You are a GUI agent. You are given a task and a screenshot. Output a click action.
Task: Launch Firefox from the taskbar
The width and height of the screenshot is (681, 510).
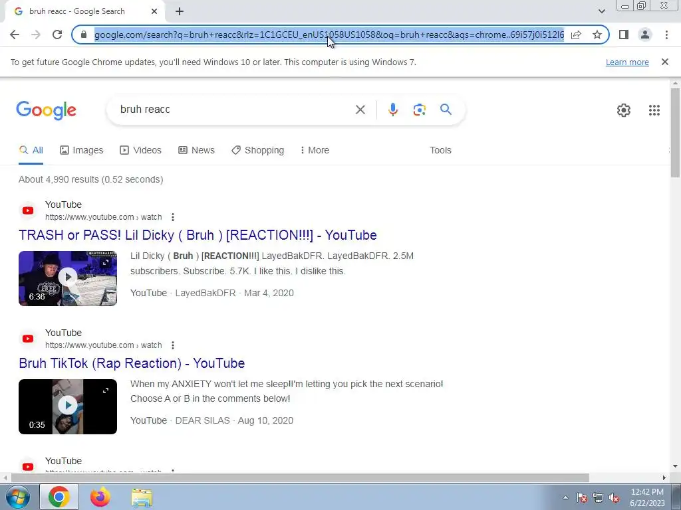pos(100,497)
